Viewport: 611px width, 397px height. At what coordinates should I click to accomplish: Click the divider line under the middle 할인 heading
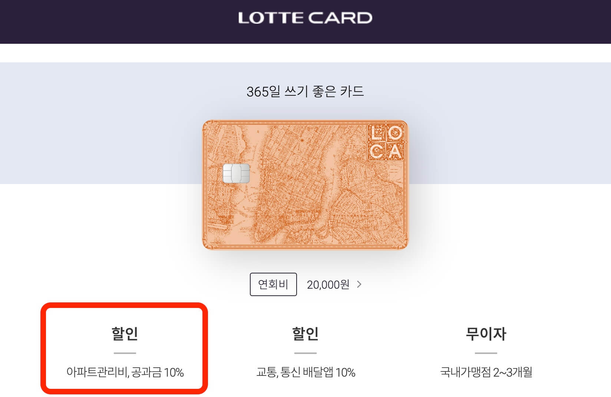[305, 352]
